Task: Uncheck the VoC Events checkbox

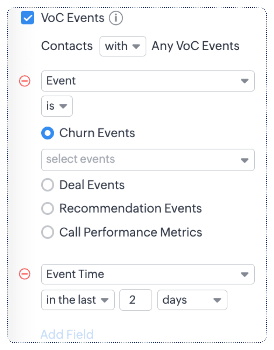Action: coord(27,18)
